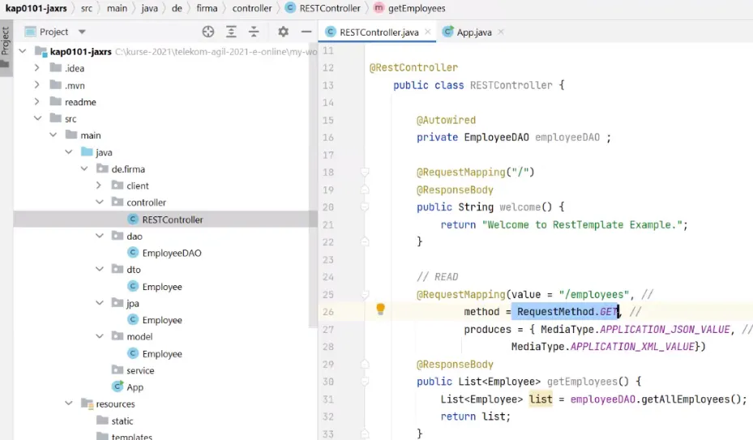The width and height of the screenshot is (753, 440).
Task: Open Project panel settings gear
Action: click(x=284, y=32)
